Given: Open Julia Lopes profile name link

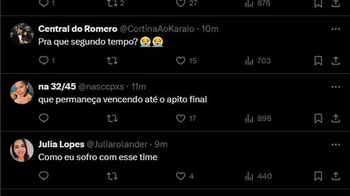Looking at the screenshot, I should (61, 144).
